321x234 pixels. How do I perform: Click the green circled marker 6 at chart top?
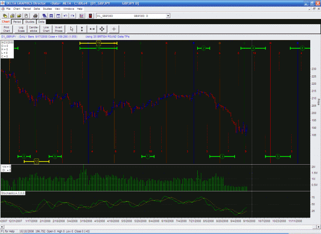coord(303,48)
